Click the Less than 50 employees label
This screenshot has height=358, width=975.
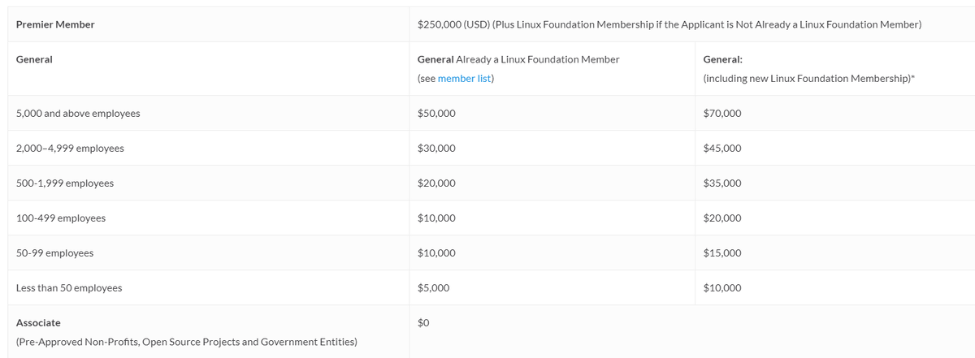click(x=69, y=288)
